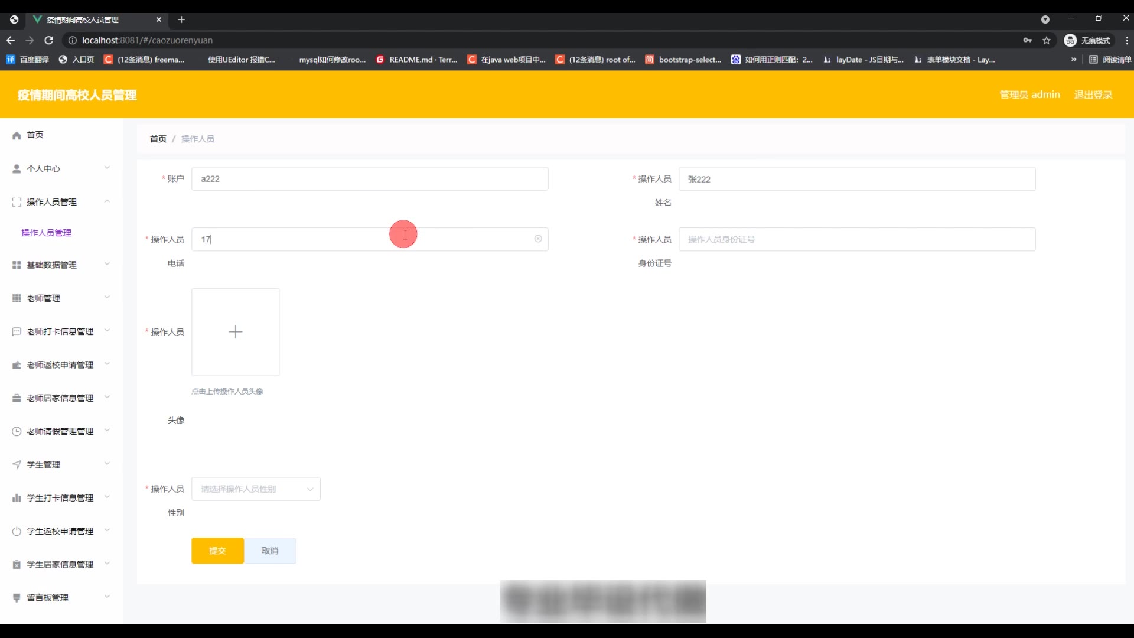Image resolution: width=1134 pixels, height=638 pixels.
Task: Click the 提交 submit button
Action: pos(217,551)
